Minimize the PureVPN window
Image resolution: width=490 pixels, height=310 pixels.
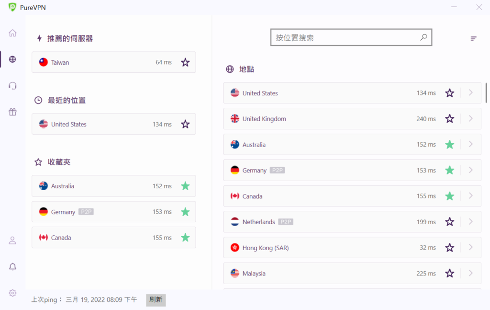(x=454, y=7)
